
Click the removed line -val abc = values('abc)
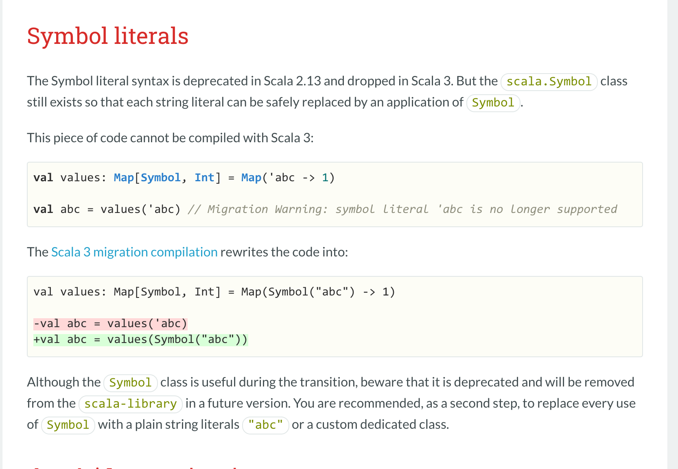pos(110,324)
